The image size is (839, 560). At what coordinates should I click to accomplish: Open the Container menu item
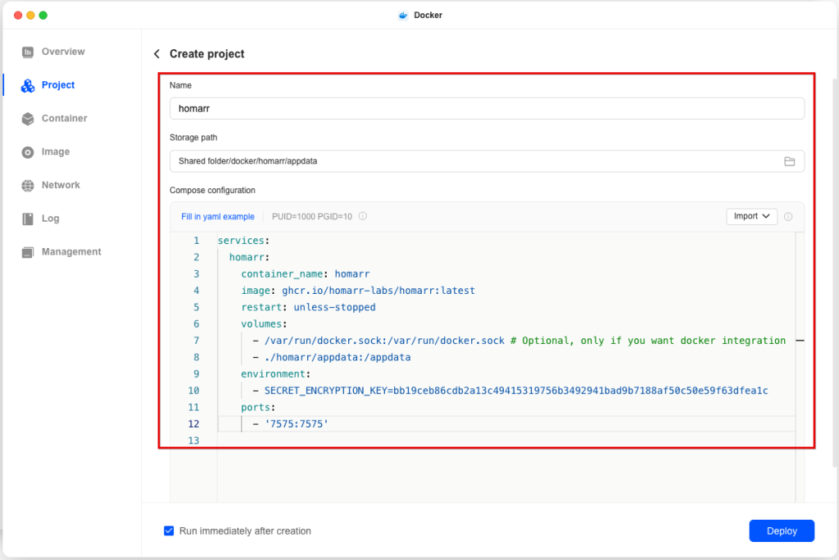(64, 119)
